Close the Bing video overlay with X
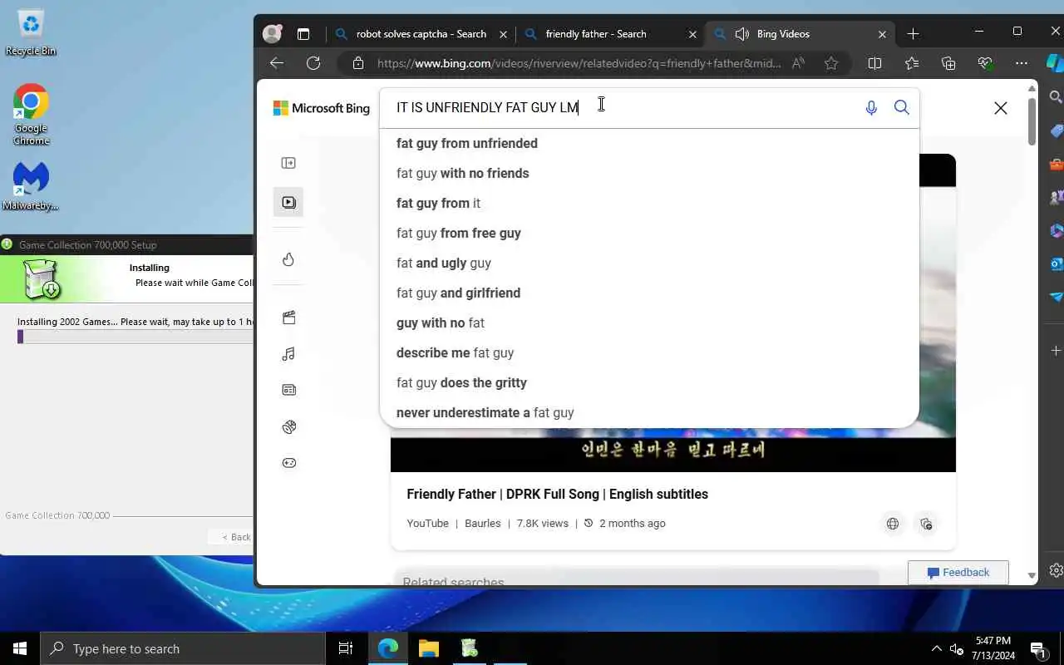This screenshot has width=1064, height=665. (x=1001, y=108)
